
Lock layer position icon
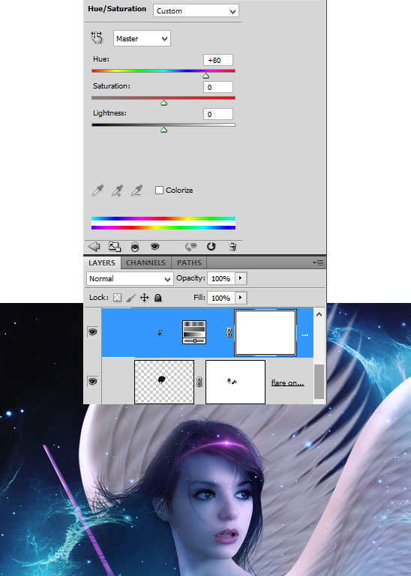pos(144,298)
